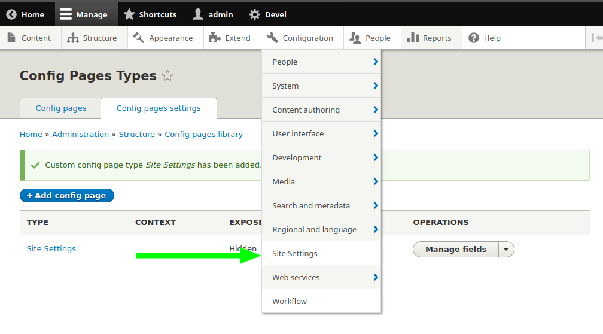This screenshot has height=334, width=603.
Task: Click the toolbar orientation toggle icon
Action: point(597,38)
